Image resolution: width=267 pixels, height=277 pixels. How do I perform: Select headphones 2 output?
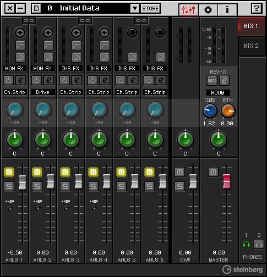point(259,244)
